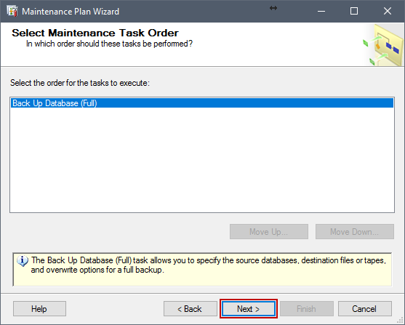Close the wizard with the X button

pos(387,11)
